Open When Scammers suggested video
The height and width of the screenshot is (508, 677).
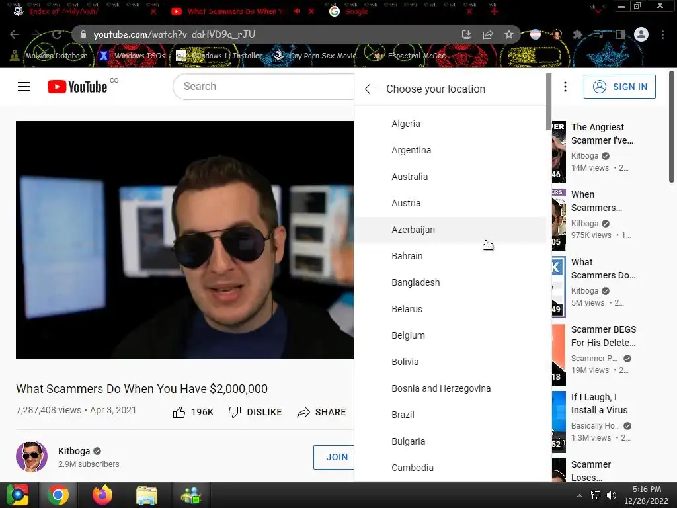click(x=597, y=201)
